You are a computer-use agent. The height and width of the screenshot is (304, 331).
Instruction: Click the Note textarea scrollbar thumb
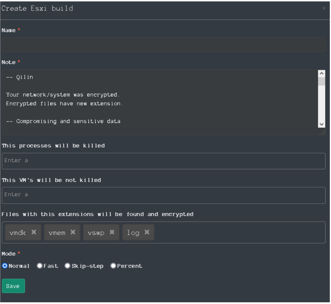322,81
